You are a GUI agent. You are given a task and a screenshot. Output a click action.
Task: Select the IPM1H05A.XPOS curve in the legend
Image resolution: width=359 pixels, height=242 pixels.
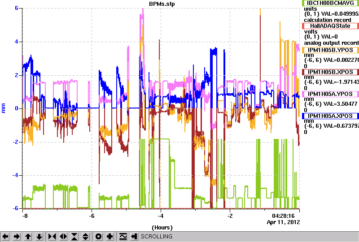pos(330,116)
